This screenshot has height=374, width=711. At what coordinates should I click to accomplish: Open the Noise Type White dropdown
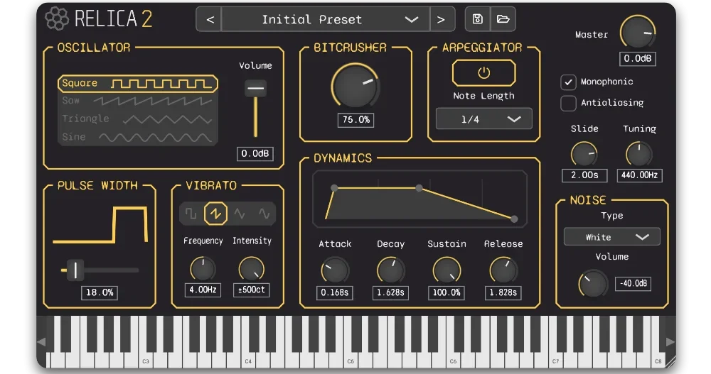(611, 237)
